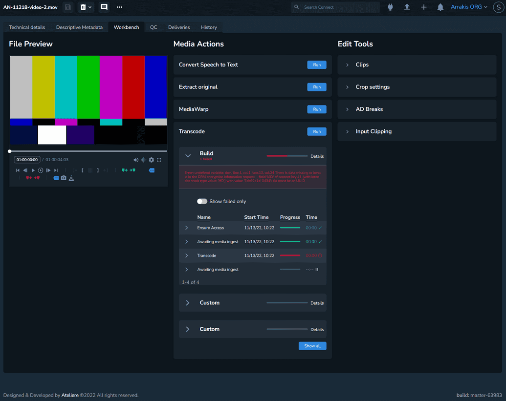This screenshot has height=401, width=506.
Task: Click the plus add icon in header
Action: [424, 7]
